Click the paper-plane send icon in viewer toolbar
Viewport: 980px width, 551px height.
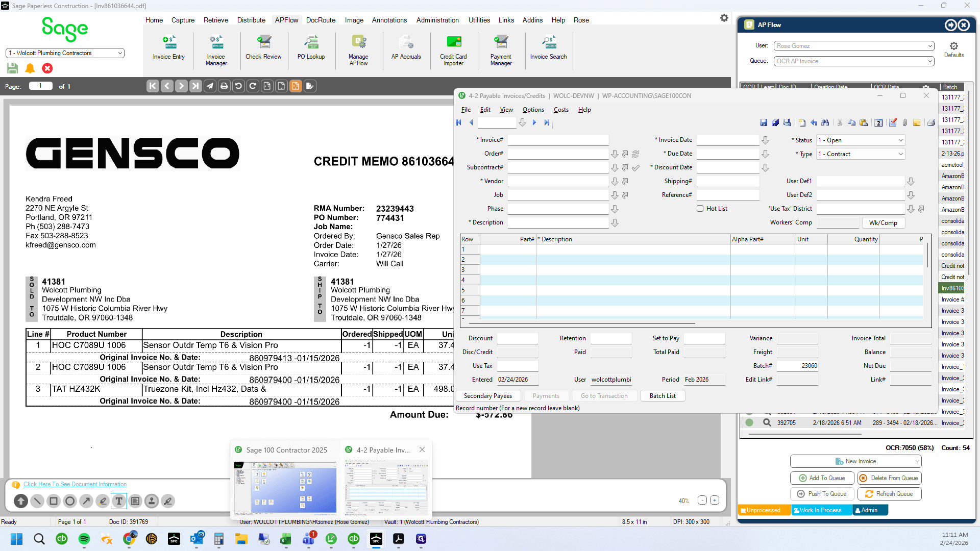[x=210, y=86]
